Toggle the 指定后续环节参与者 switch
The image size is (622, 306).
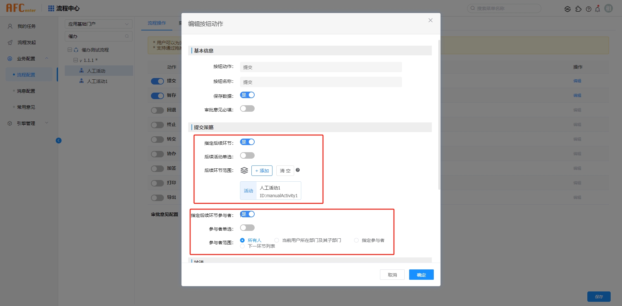point(247,214)
